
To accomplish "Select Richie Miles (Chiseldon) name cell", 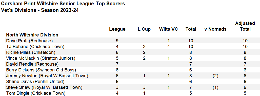I will [x=31, y=52].
